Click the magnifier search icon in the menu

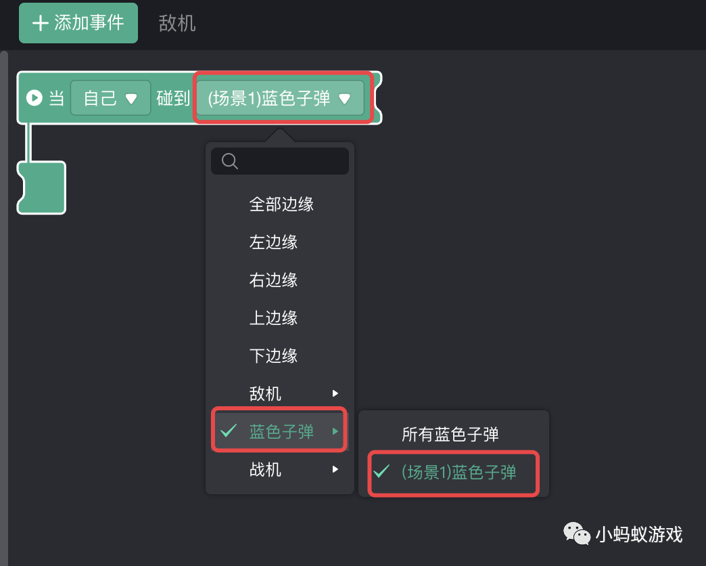[229, 160]
